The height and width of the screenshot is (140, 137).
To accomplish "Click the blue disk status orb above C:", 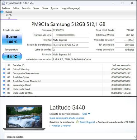I will pyautogui.click(x=2, y=12).
